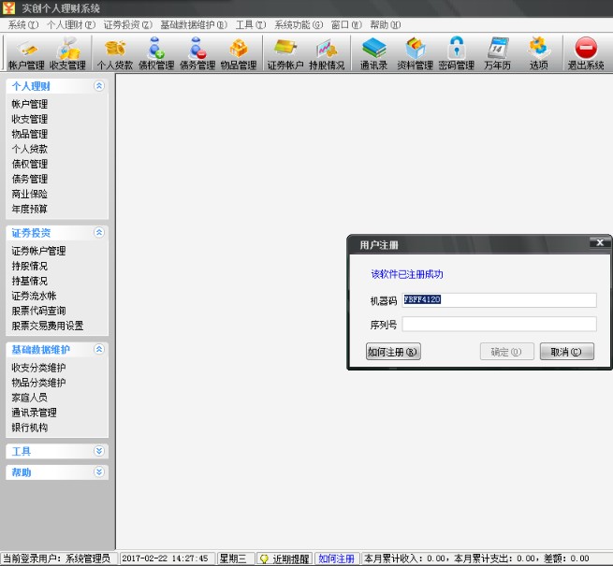Image resolution: width=613 pixels, height=566 pixels.
Task: Click the 收支管理 toolbar icon
Action: [x=67, y=53]
